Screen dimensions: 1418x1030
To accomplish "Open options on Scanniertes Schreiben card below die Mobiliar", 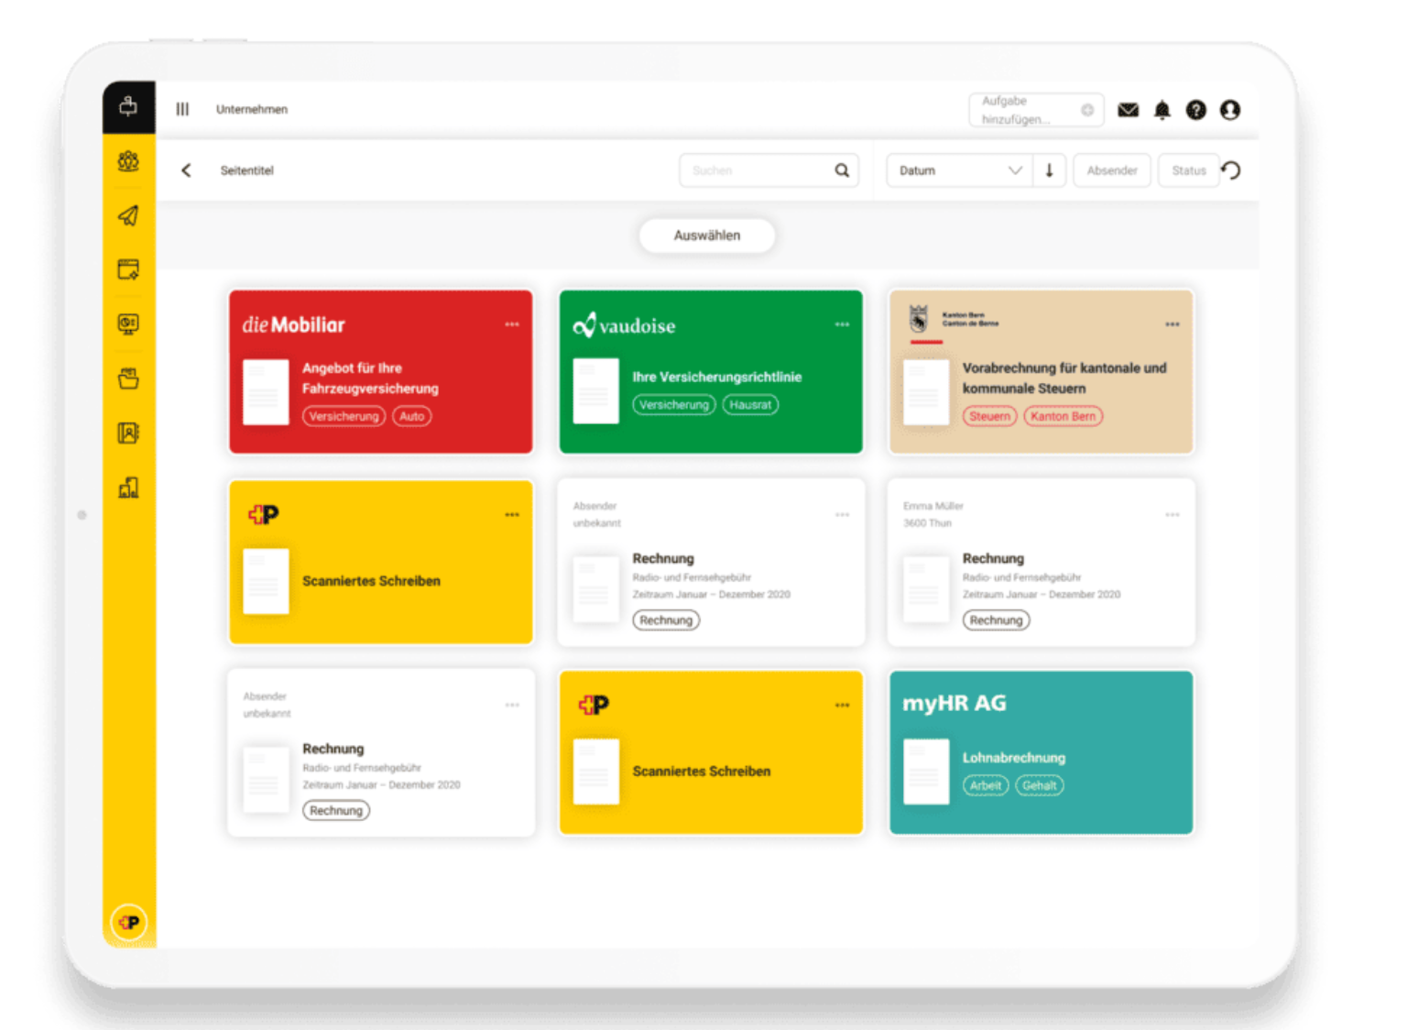I will [512, 515].
